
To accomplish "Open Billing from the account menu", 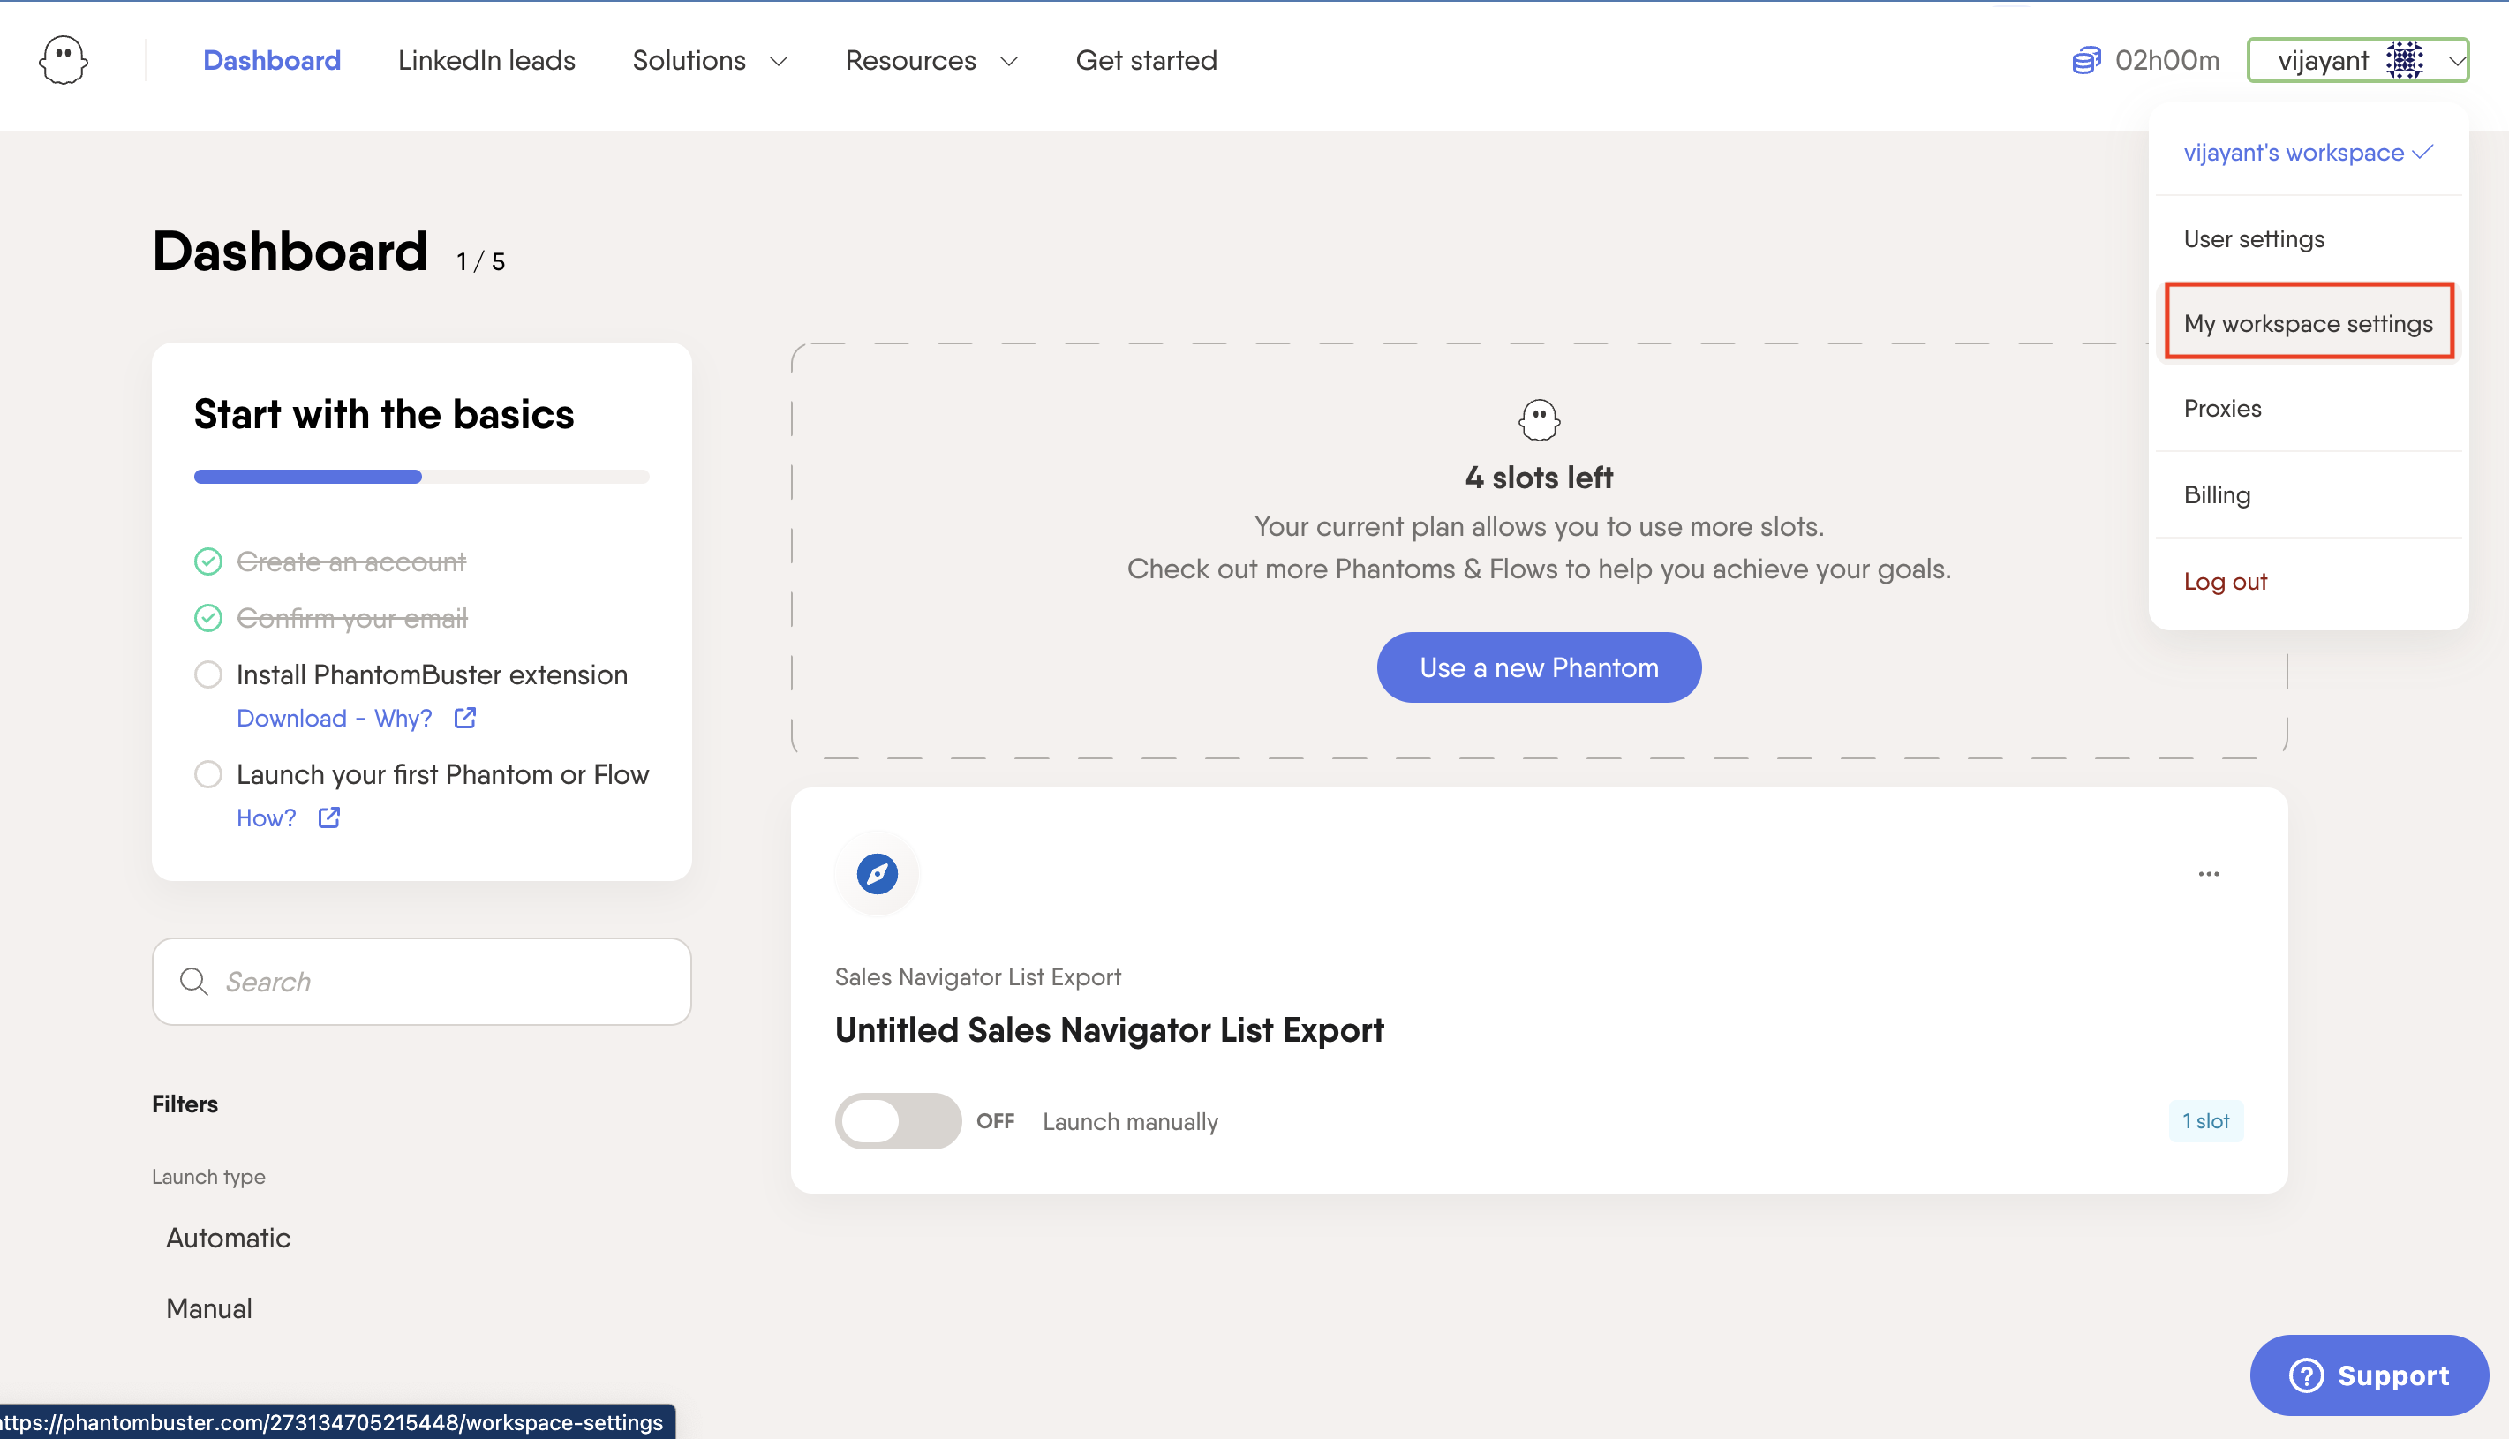I will (2217, 495).
